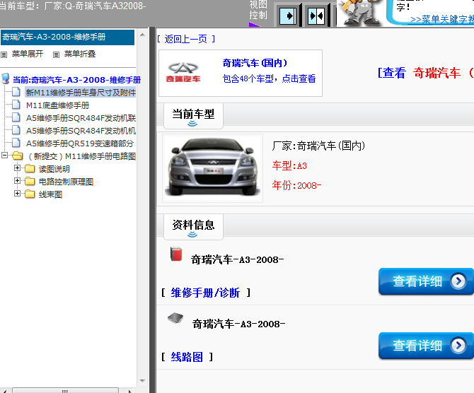The image size is (474, 393).
Task: Select tree item A5维修手册SQR484F发动机机
Action: [x=81, y=131]
